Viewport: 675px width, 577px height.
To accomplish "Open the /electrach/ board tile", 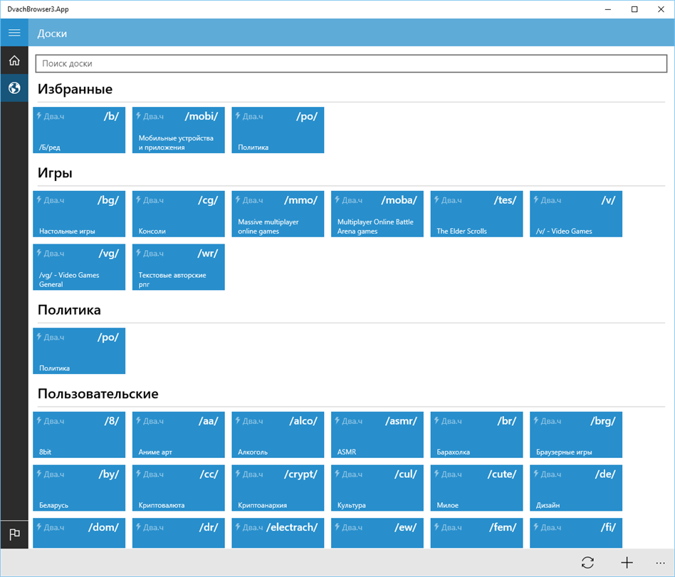I will pyautogui.click(x=278, y=533).
